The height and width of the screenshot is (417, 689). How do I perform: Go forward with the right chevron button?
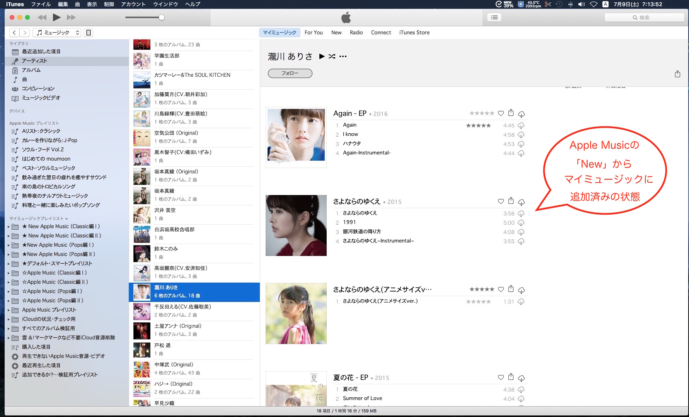click(x=25, y=33)
